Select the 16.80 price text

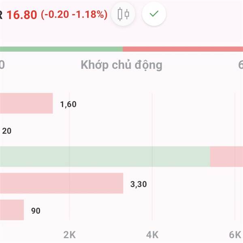click(x=22, y=15)
